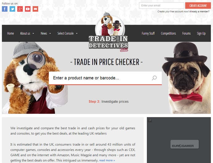Screen dimensions: 213x163
Task: Open the Competitions menu item
Action: point(168,34)
